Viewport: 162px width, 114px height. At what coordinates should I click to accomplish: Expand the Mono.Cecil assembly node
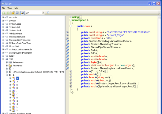(3, 46)
